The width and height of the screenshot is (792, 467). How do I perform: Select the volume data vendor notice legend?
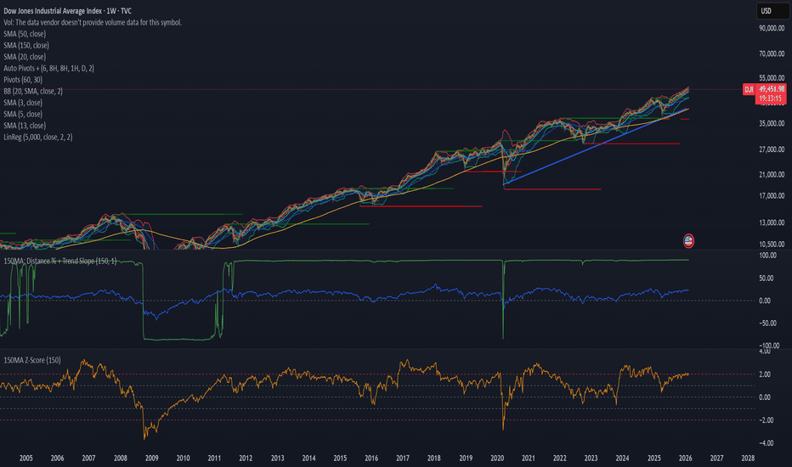click(x=93, y=22)
